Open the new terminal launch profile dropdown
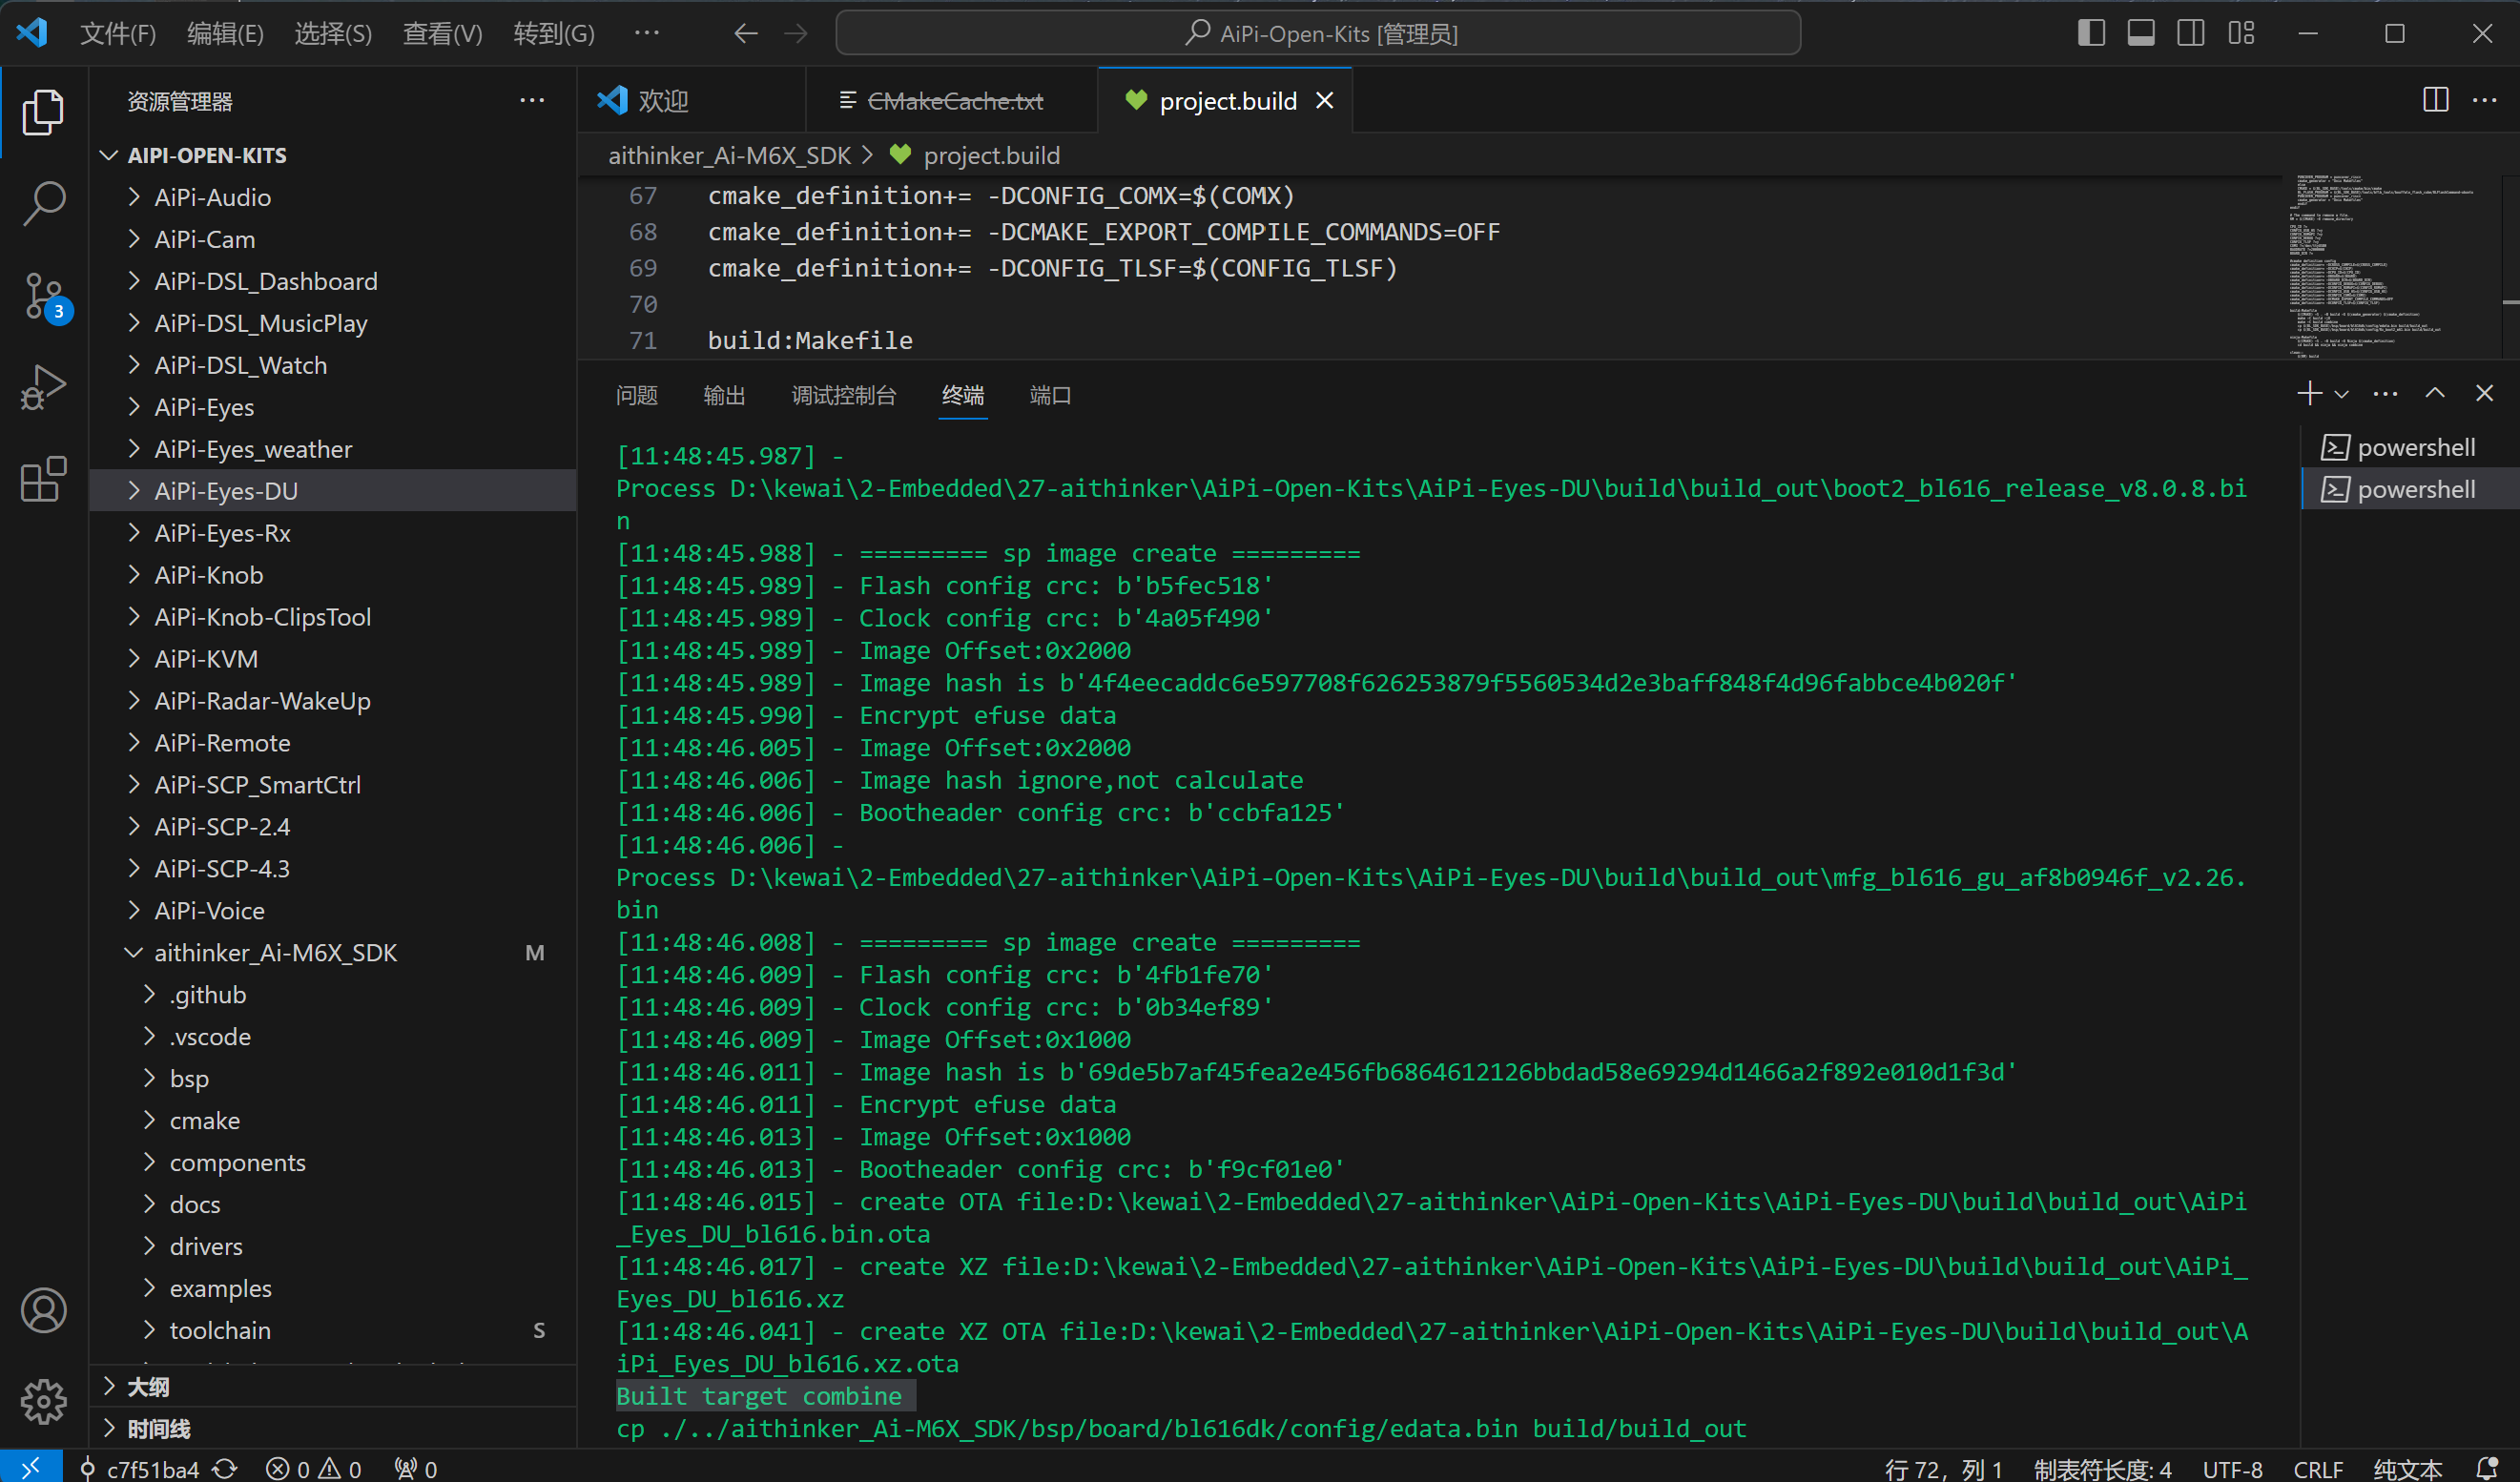The width and height of the screenshot is (2520, 1482). tap(2342, 394)
